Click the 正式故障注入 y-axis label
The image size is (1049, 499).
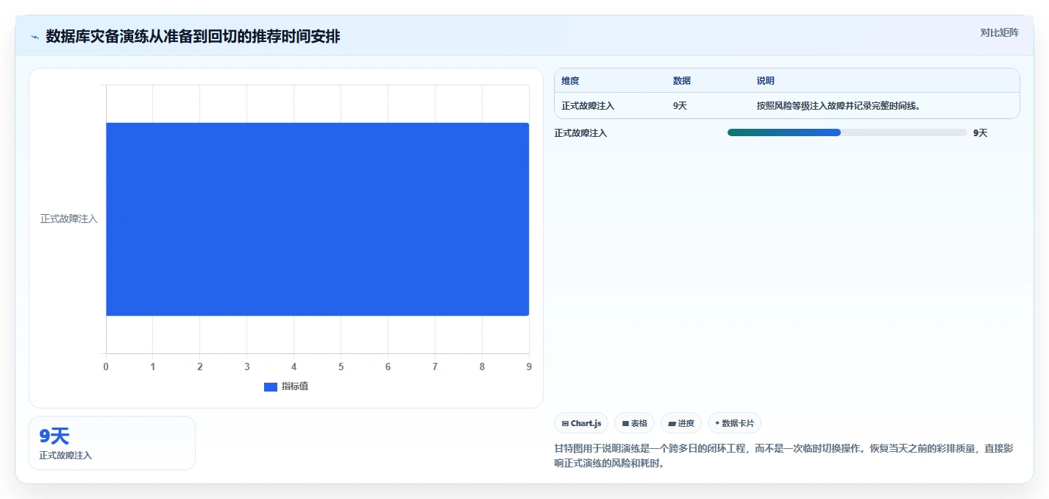click(x=69, y=219)
